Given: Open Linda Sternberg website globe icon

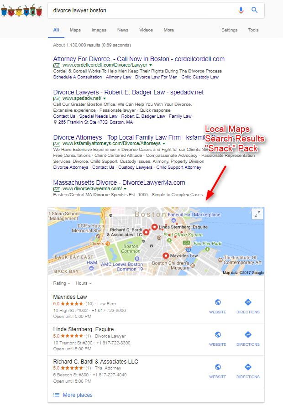Looking at the screenshot, I should point(218,334).
